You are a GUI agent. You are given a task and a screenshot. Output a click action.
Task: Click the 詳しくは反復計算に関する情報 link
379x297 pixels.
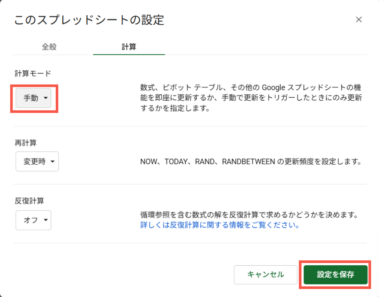click(220, 225)
